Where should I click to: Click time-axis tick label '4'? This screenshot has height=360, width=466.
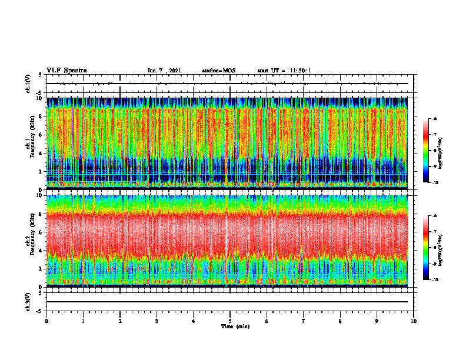pos(194,321)
